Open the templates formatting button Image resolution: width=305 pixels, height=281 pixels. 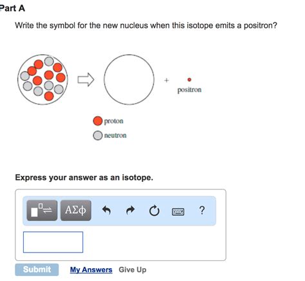click(x=42, y=210)
